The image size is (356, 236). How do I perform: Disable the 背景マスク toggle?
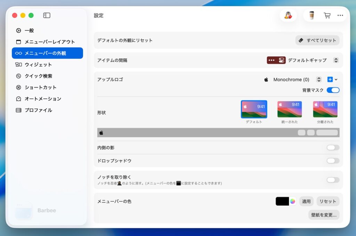(333, 90)
